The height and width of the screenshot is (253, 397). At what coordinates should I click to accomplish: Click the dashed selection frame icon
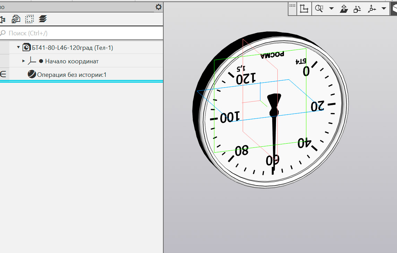(x=29, y=19)
